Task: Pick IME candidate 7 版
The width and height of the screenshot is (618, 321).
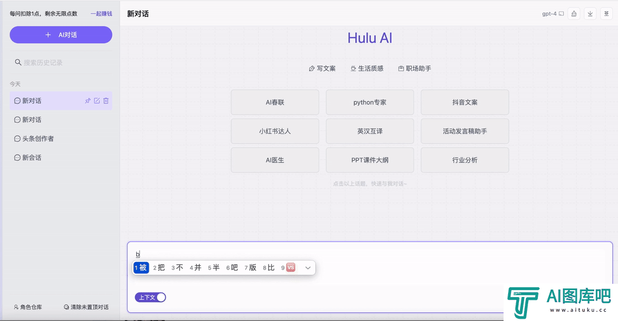Action: coord(250,267)
